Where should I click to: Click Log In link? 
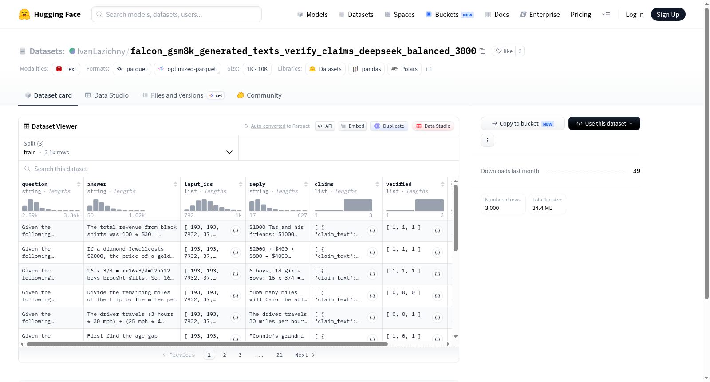(635, 14)
